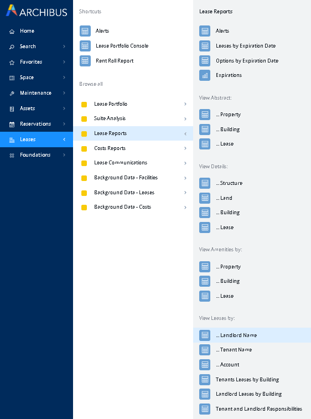
Task: Click the Maintenance wrench icon
Action: (x=12, y=93)
